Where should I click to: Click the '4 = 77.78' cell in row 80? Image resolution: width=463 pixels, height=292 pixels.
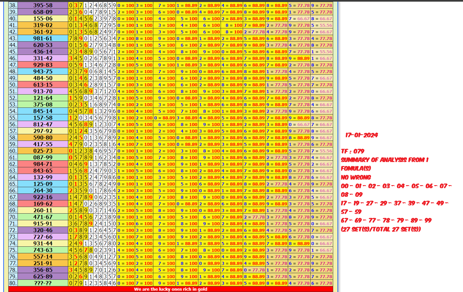pyautogui.click(x=299, y=283)
